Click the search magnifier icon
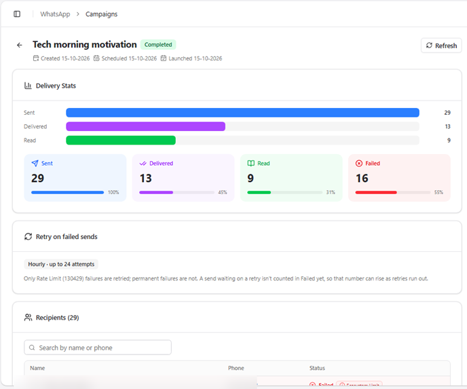 32,348
